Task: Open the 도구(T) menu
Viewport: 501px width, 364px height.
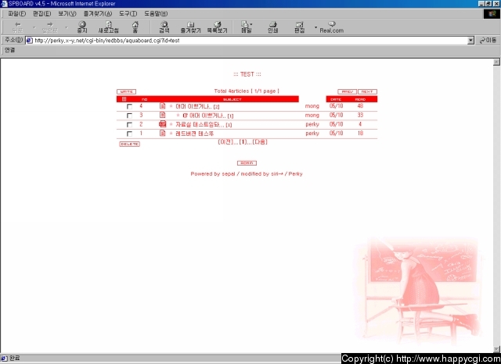Action: point(128,13)
